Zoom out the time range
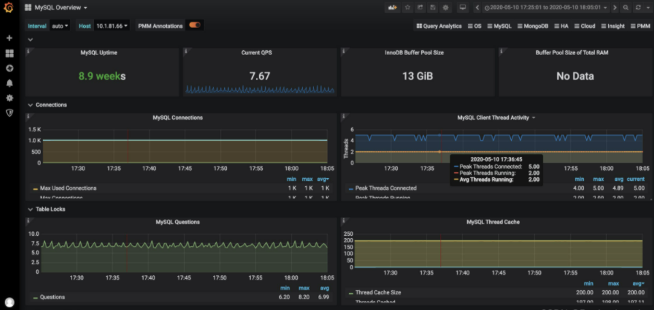 625,7
